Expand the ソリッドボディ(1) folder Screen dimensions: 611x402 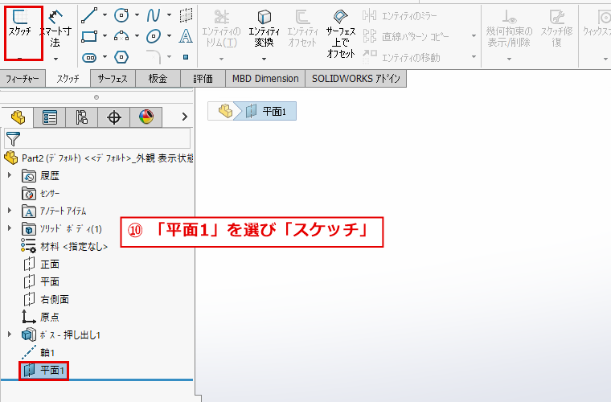10,228
